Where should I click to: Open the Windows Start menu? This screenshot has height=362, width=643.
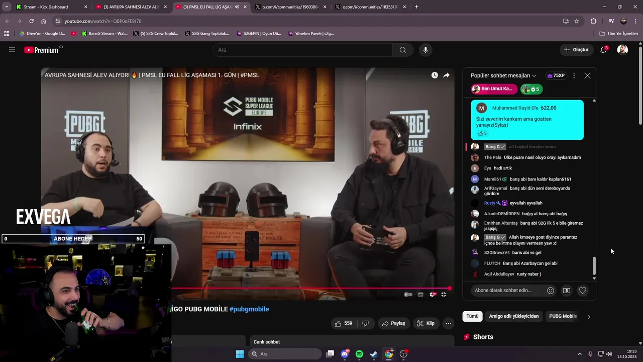(x=240, y=354)
